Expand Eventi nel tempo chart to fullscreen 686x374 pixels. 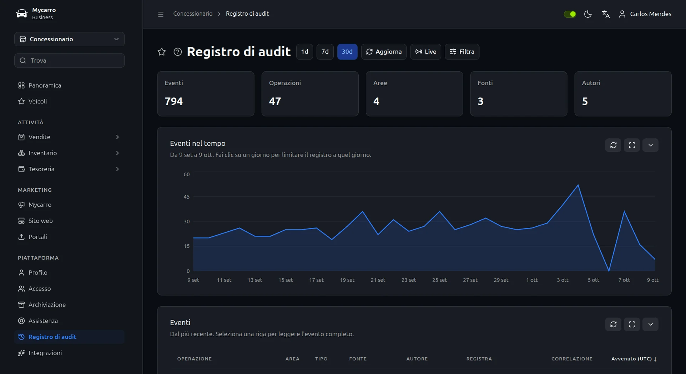pyautogui.click(x=632, y=145)
